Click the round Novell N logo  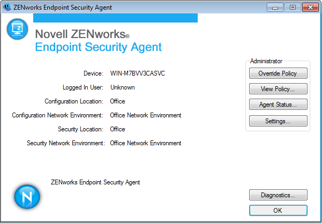(x=27, y=197)
